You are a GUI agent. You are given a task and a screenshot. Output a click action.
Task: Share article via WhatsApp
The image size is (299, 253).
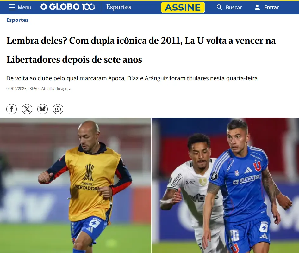click(x=58, y=109)
